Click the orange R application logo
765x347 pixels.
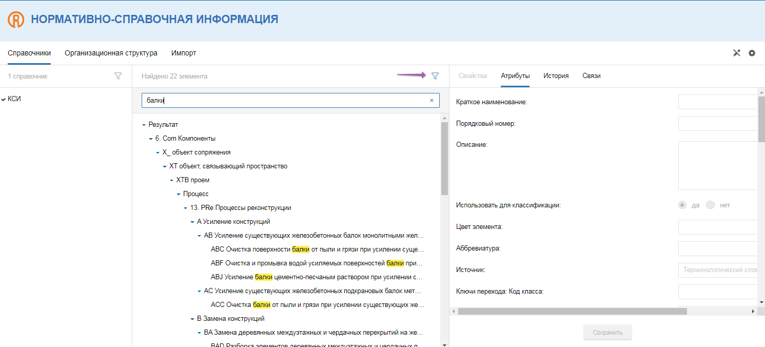tap(16, 20)
